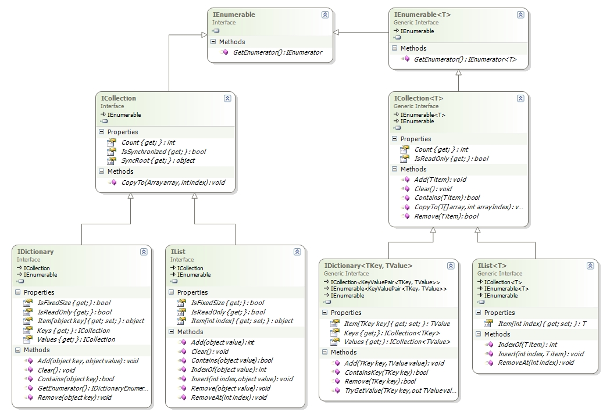This screenshot has width=610, height=419.
Task: Toggle the Methods section in IList<T>
Action: 478,334
